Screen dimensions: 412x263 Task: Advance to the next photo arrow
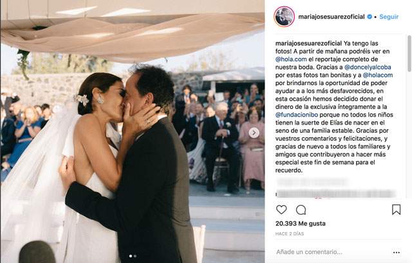pyautogui.click(x=254, y=133)
